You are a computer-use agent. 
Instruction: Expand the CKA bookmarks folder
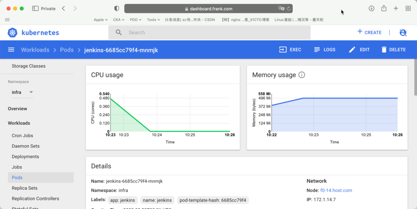119,20
